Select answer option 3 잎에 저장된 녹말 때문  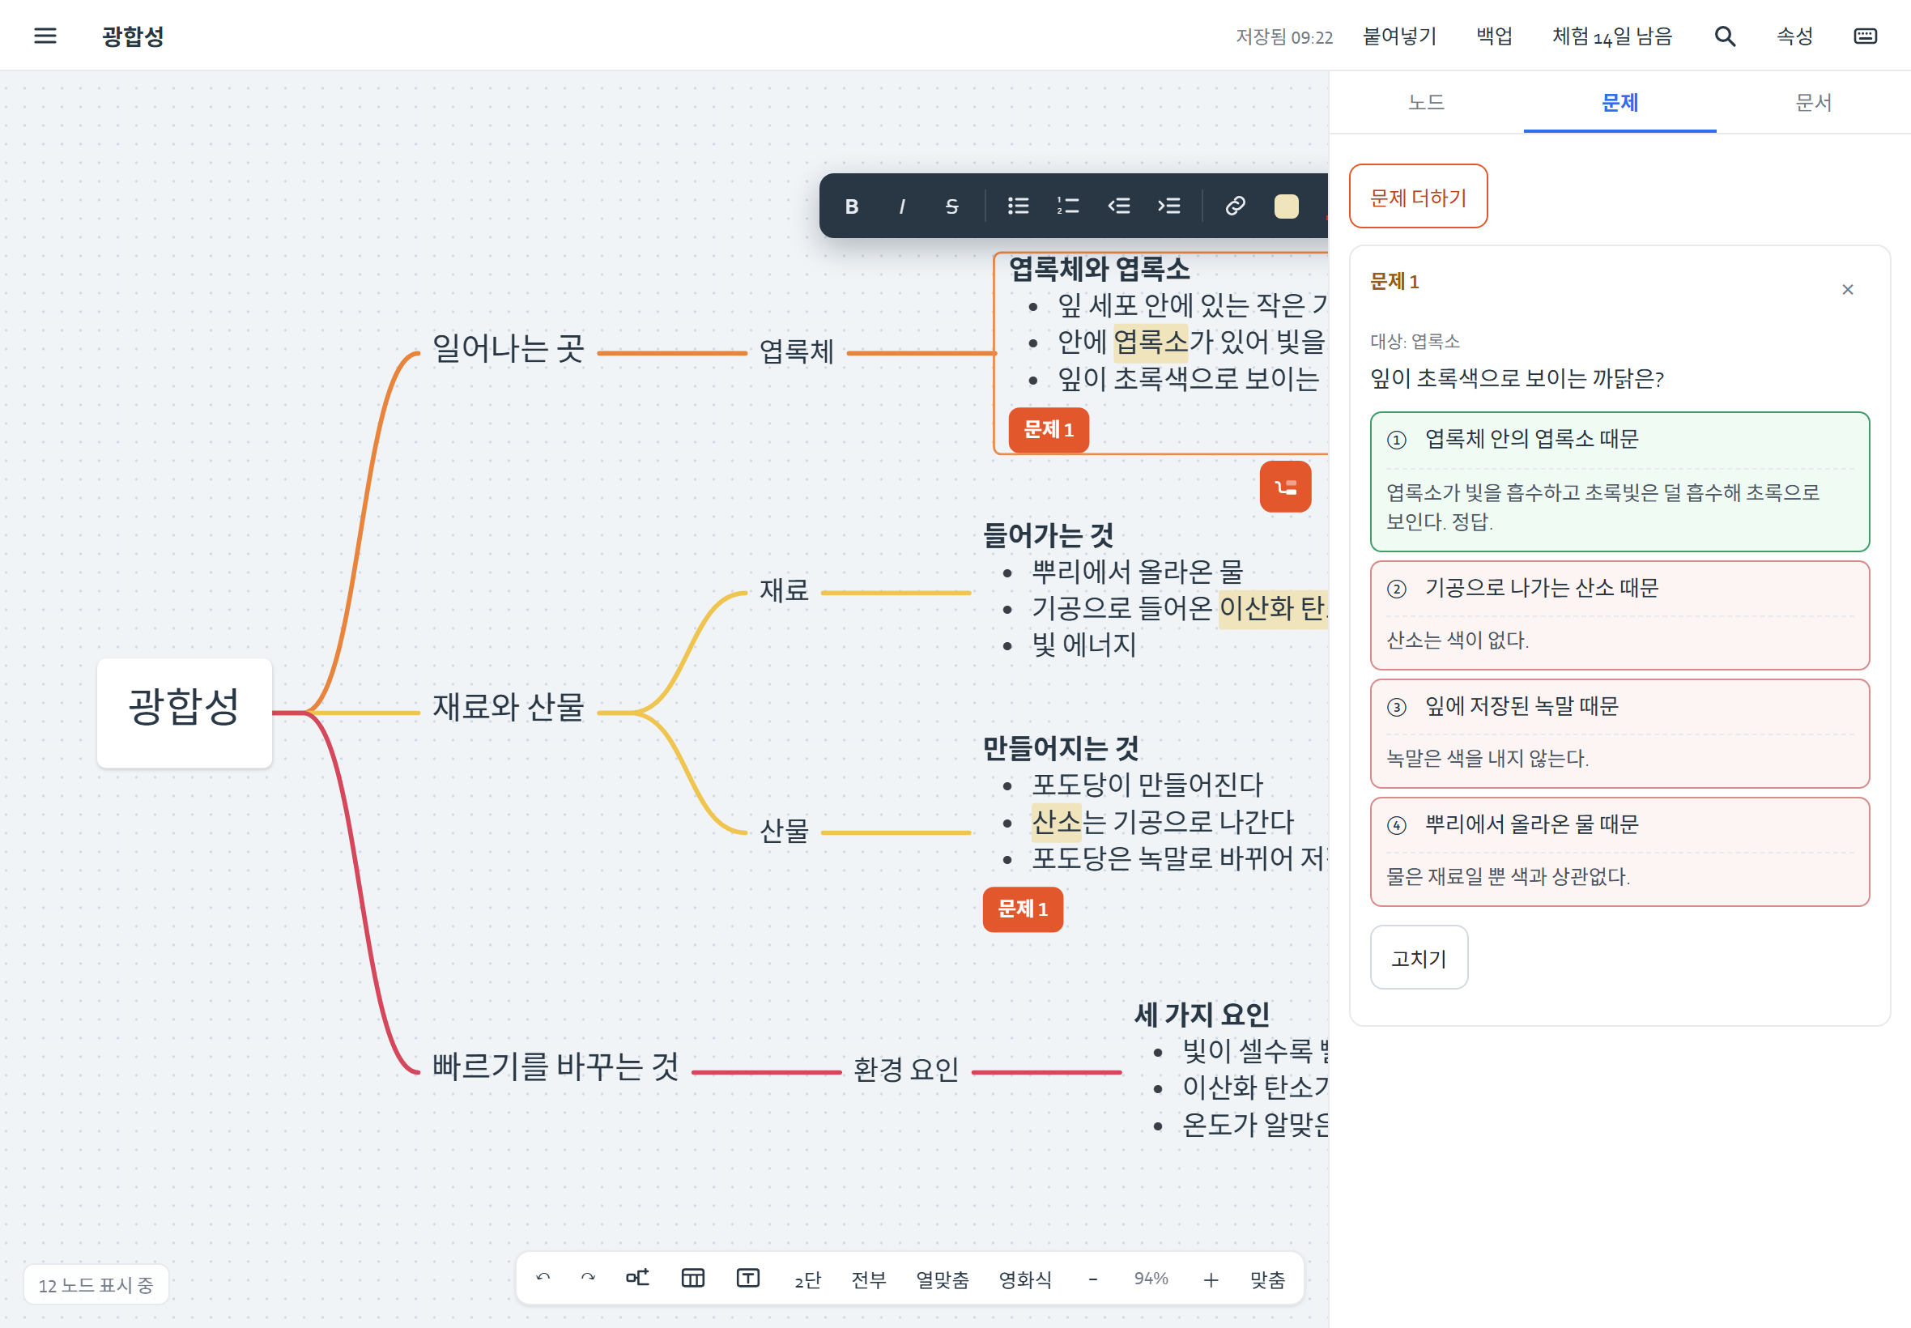coord(1619,734)
